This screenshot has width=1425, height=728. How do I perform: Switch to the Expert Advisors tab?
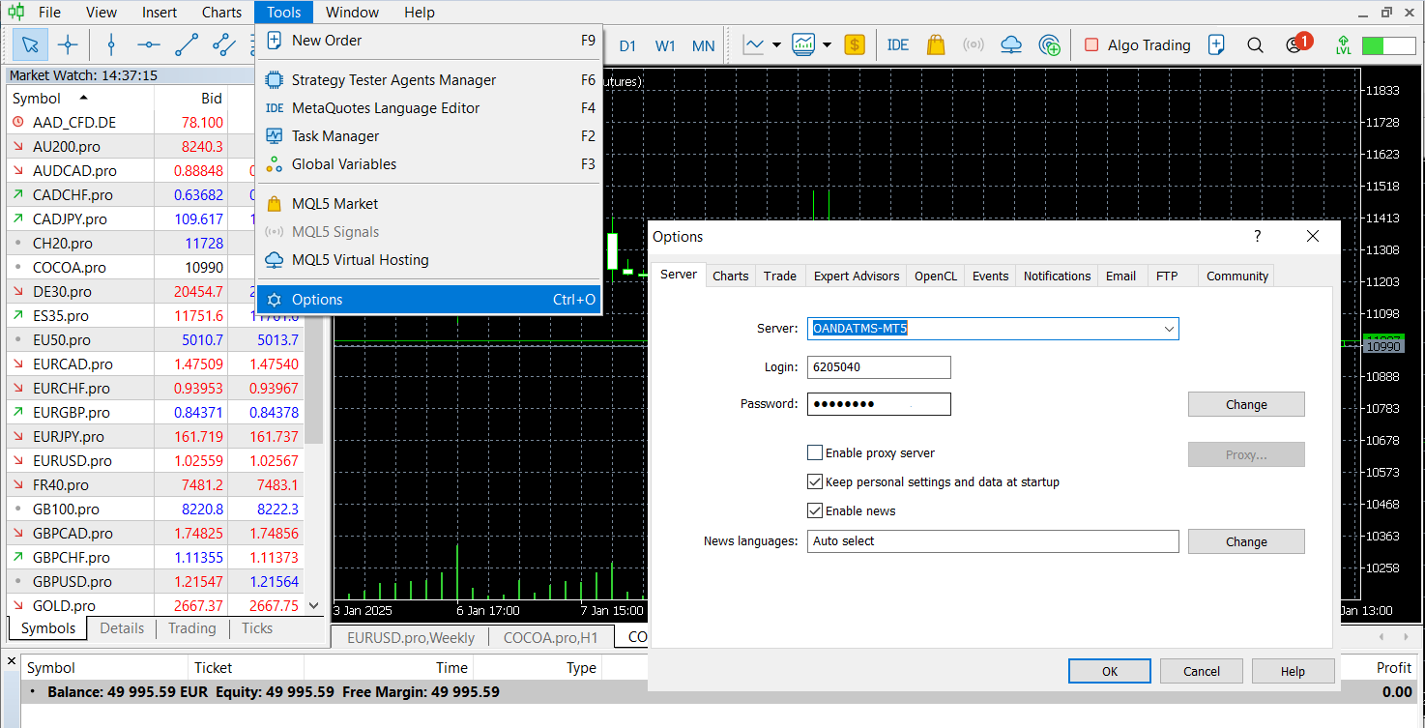click(x=856, y=276)
